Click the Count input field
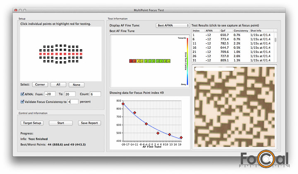 96,94
